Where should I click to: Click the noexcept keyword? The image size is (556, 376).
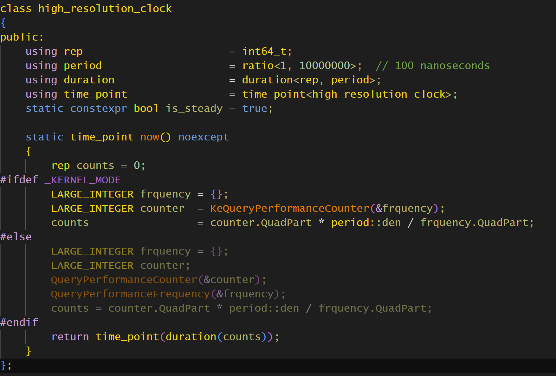pyautogui.click(x=204, y=137)
